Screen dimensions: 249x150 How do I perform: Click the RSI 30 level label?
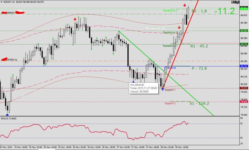coord(242,138)
